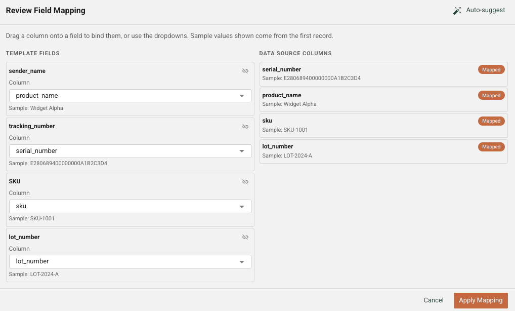
Task: Click the drag-a-column instruction text
Action: tap(169, 35)
